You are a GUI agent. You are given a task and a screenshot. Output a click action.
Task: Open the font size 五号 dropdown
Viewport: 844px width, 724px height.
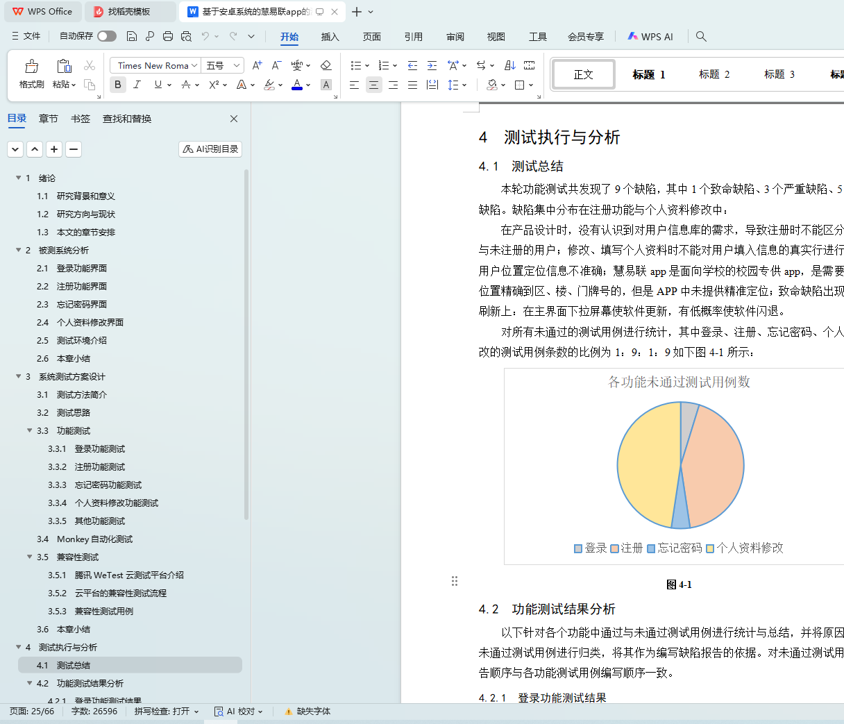click(236, 65)
